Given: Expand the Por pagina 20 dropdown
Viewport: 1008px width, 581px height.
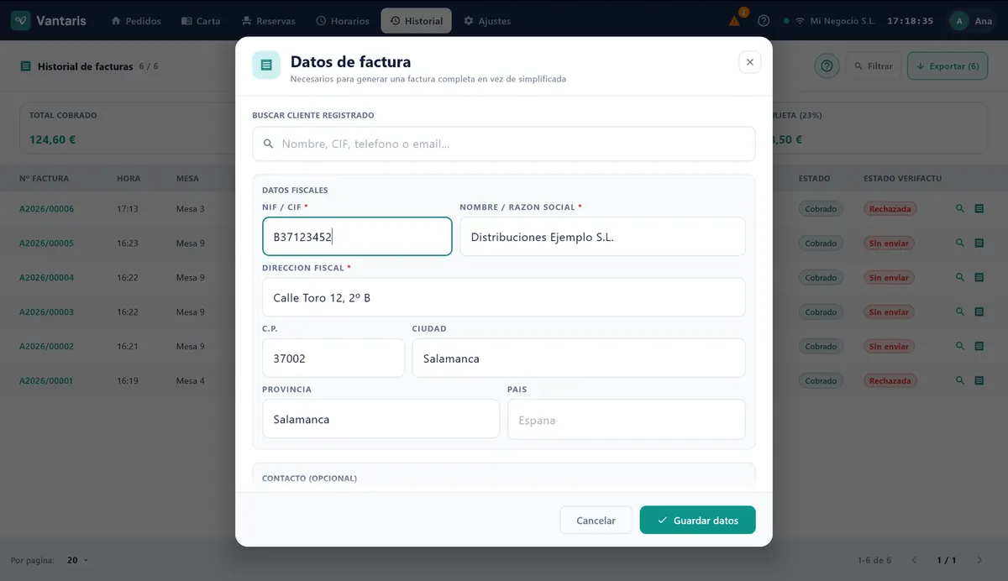Looking at the screenshot, I should click(77, 560).
